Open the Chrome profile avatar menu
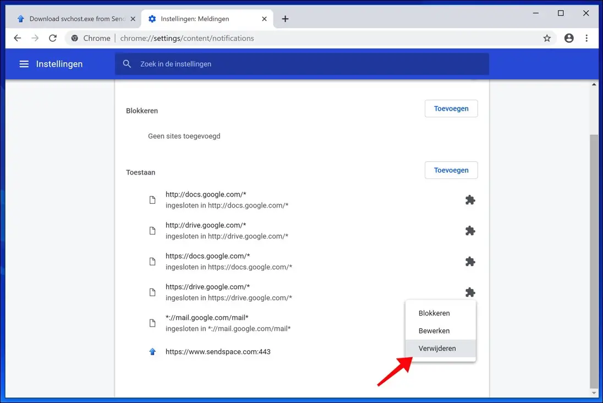 (x=569, y=38)
